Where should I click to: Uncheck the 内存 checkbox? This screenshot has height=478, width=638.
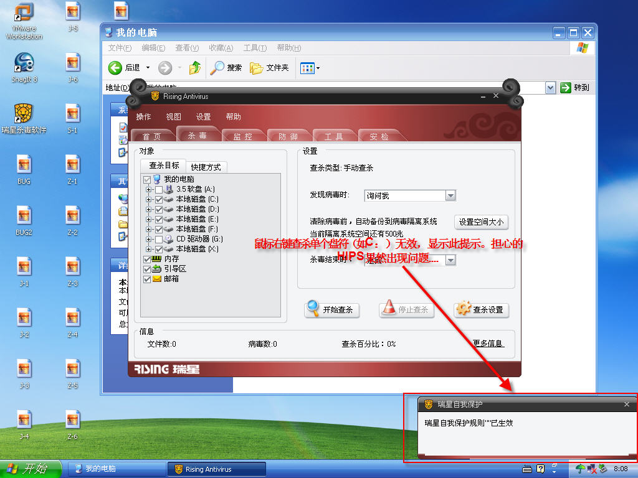pyautogui.click(x=147, y=260)
